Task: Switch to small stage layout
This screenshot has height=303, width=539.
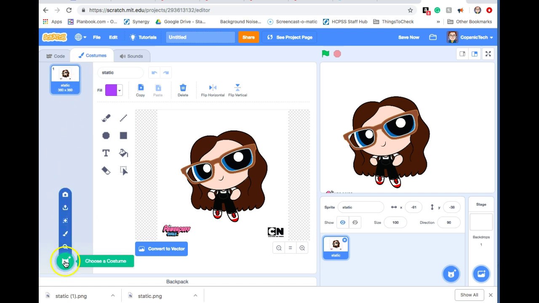Action: coord(462,54)
